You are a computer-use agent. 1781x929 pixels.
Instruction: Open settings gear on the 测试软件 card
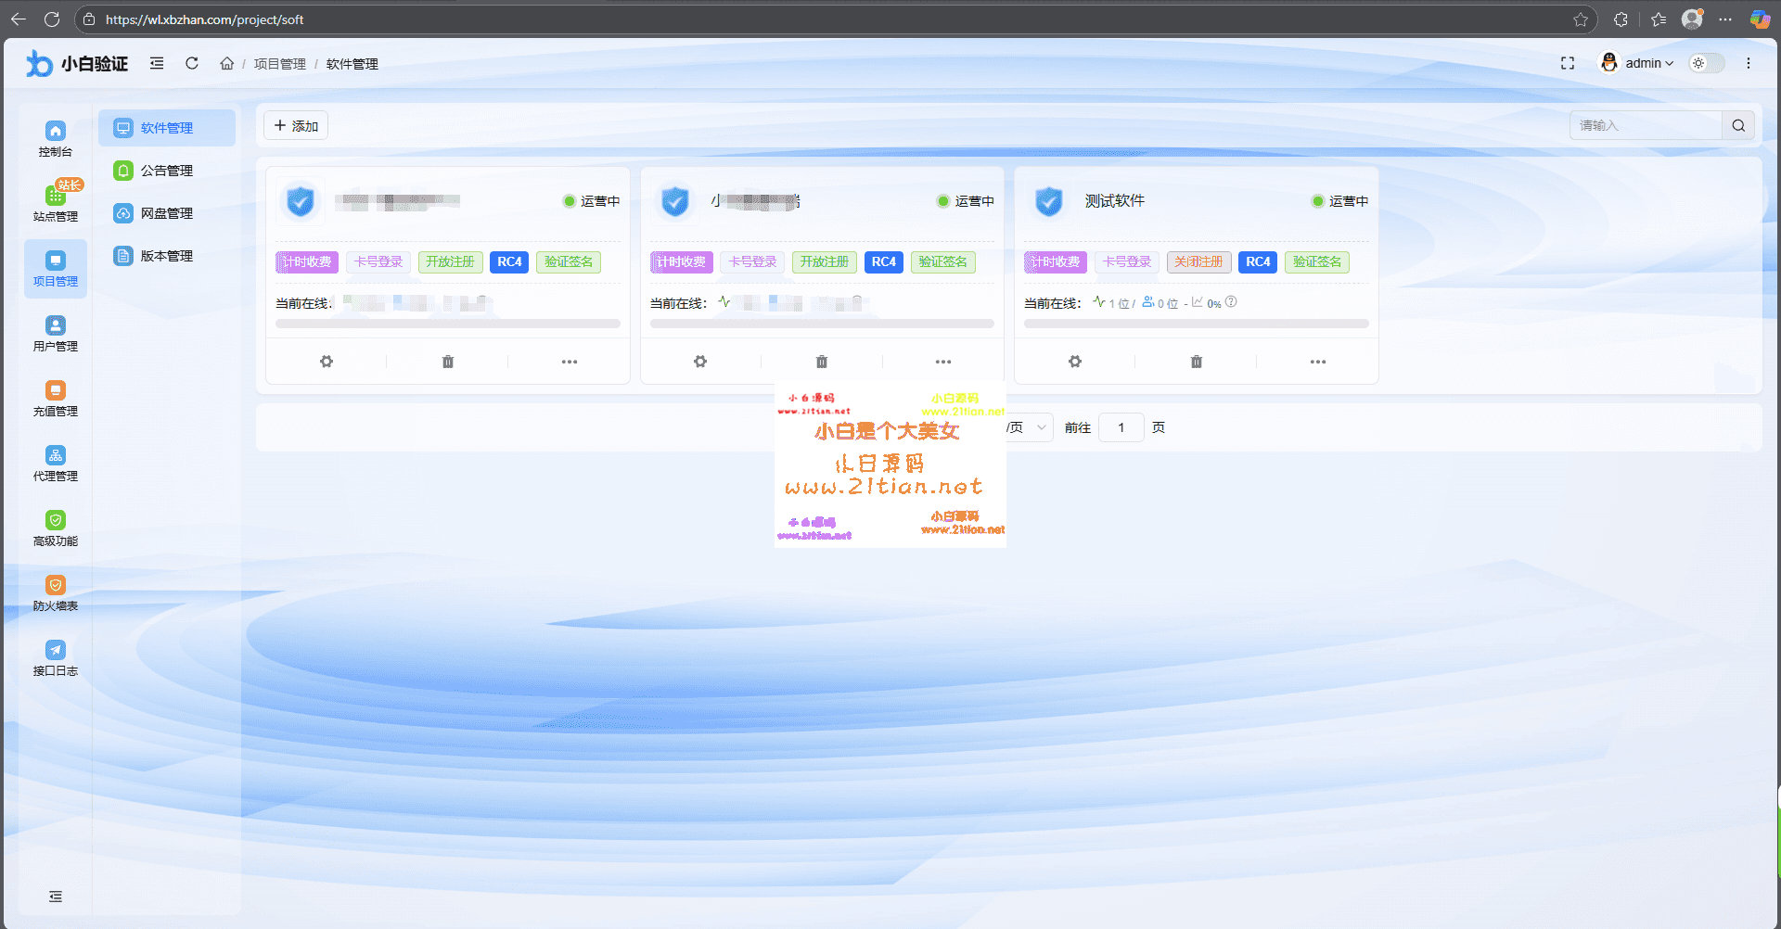(x=1074, y=361)
